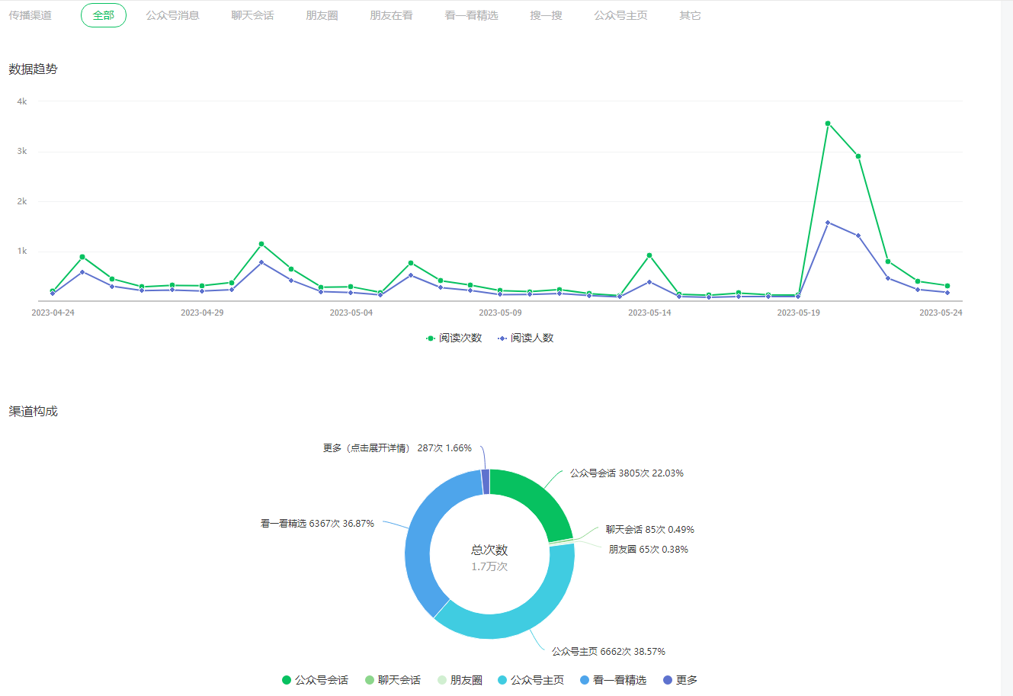Click the peak 阅读次数 data point after 2023-05-19
Image resolution: width=1013 pixels, height=696 pixels.
[x=828, y=123]
